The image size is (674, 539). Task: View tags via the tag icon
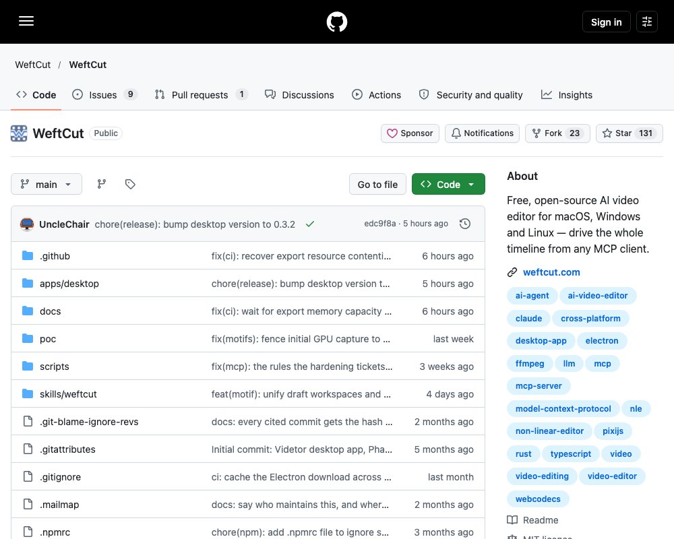(130, 184)
